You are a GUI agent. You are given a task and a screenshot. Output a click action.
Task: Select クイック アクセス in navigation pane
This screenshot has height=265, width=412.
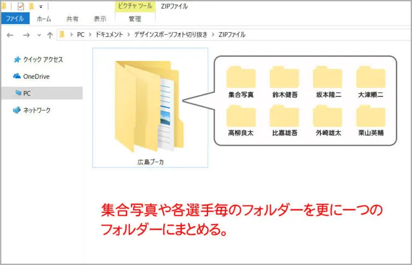coord(43,59)
